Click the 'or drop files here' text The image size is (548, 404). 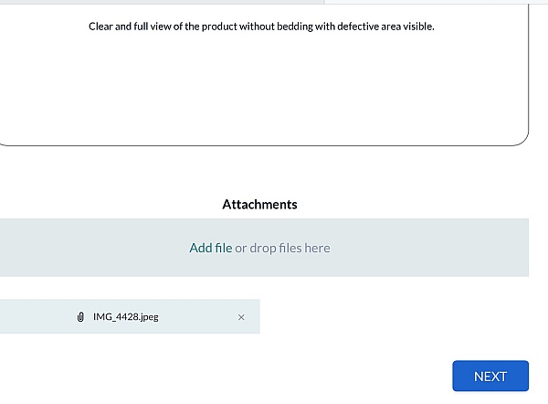pyautogui.click(x=282, y=248)
